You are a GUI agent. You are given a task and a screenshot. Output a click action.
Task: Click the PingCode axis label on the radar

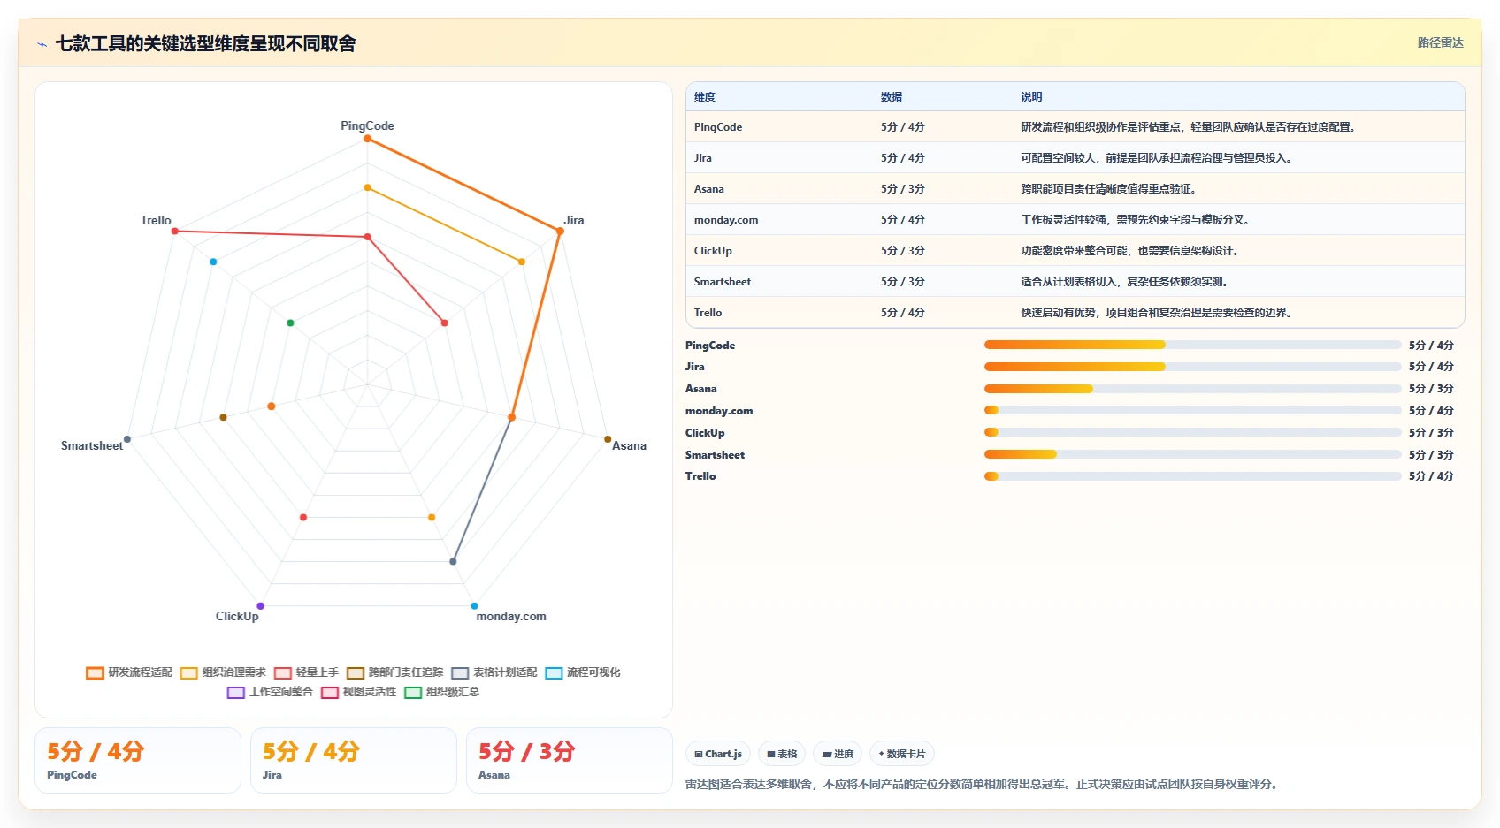pos(367,125)
